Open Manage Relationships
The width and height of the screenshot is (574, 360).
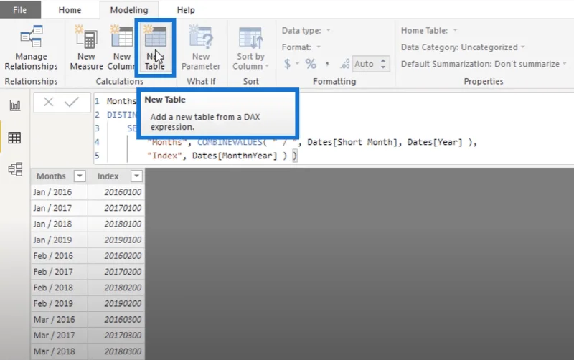pyautogui.click(x=31, y=47)
